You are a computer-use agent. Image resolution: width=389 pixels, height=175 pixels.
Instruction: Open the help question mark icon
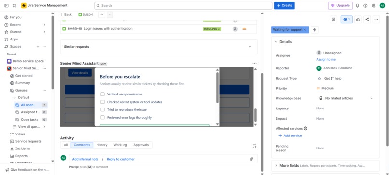click(x=365, y=6)
